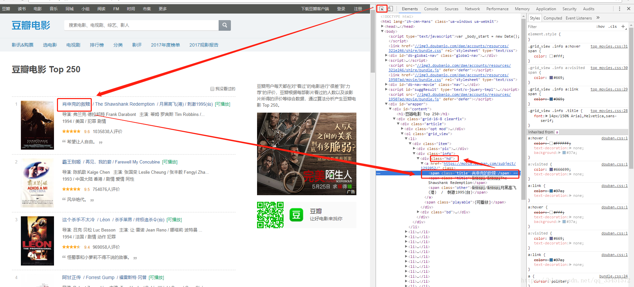The height and width of the screenshot is (287, 634).
Task: Toggle the .cls class editor button
Action: point(612,27)
